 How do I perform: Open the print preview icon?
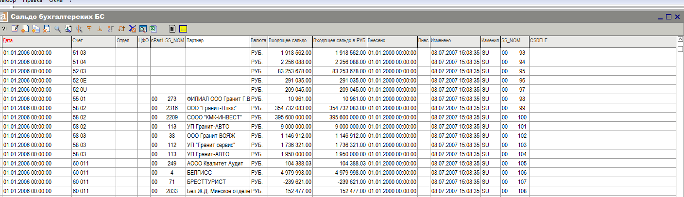click(143, 29)
